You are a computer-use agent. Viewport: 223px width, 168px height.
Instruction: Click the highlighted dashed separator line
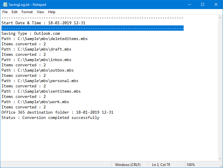click(92, 28)
